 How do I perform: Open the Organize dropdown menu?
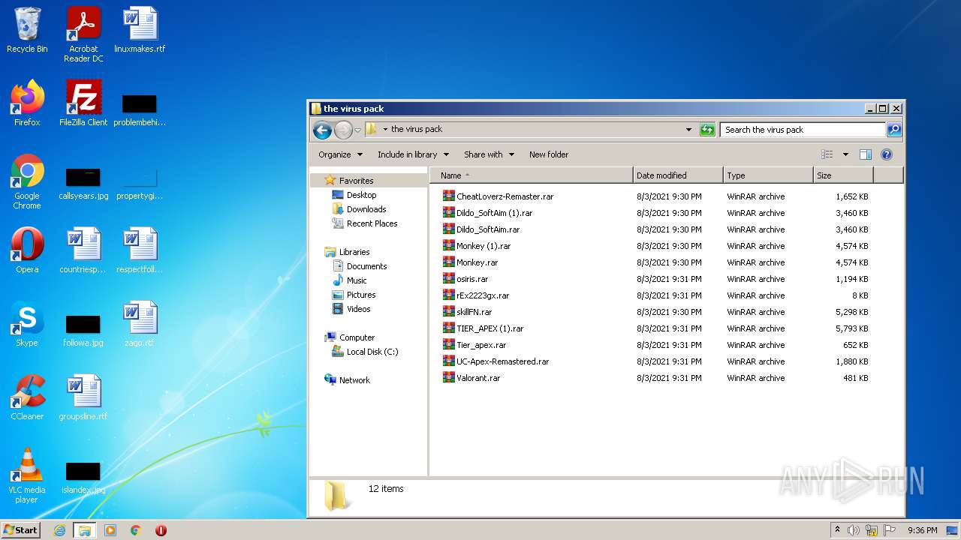[340, 154]
